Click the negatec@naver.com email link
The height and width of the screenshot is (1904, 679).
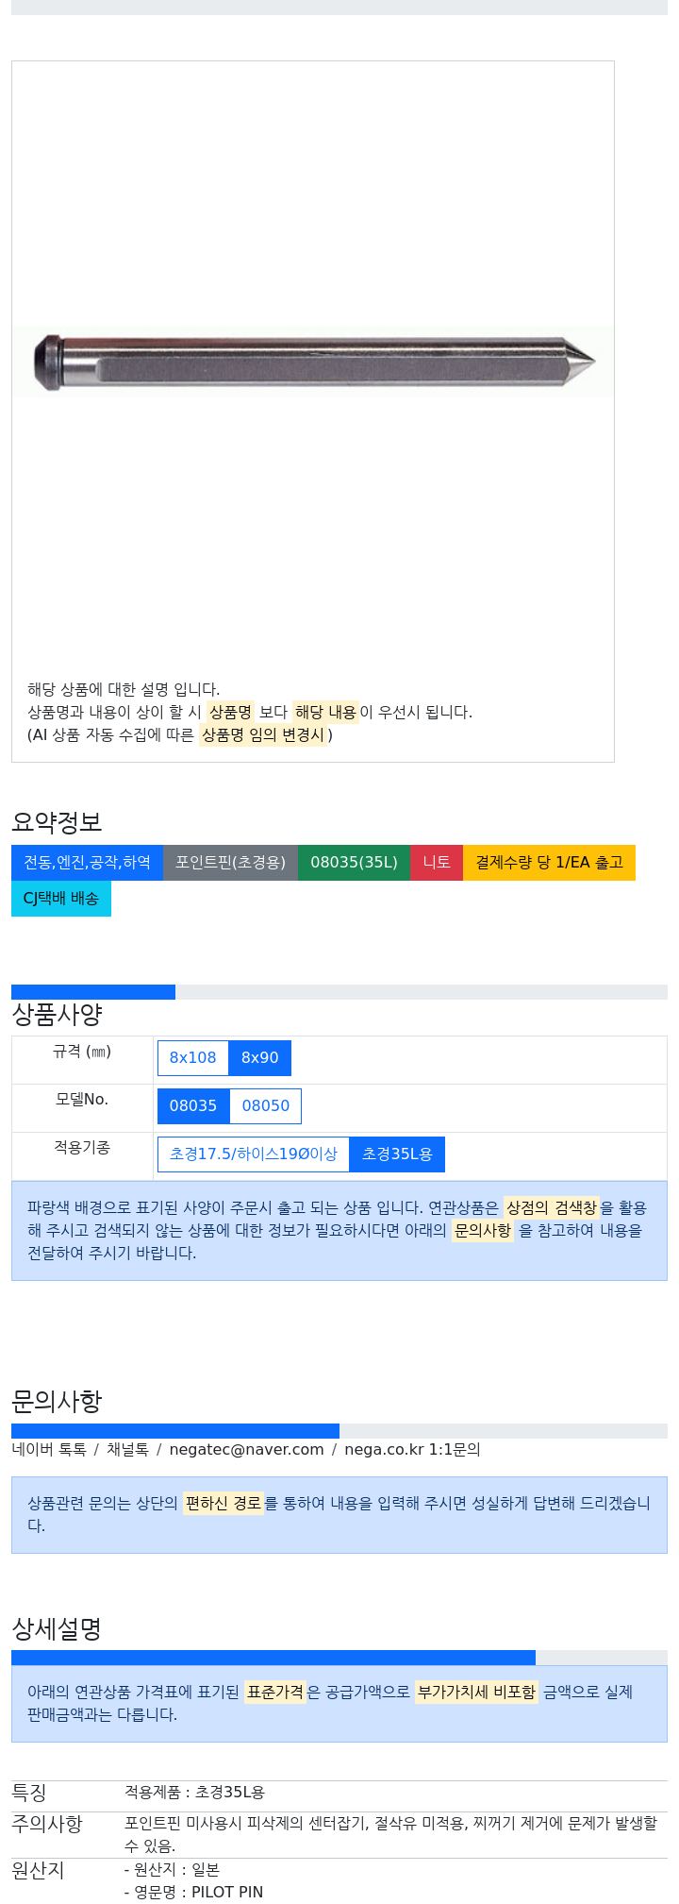(246, 1449)
